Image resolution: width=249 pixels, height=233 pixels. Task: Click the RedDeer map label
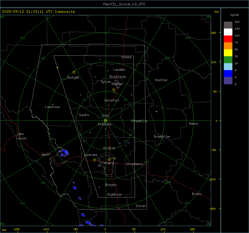pyautogui.click(x=117, y=84)
